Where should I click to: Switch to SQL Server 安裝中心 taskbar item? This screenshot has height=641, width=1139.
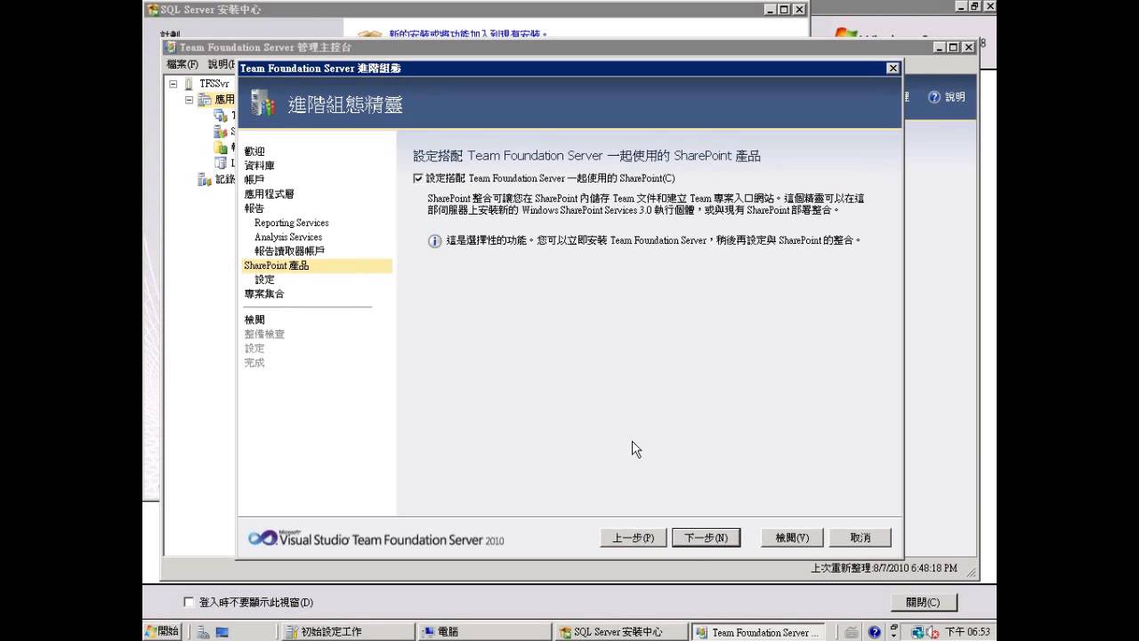tap(619, 632)
